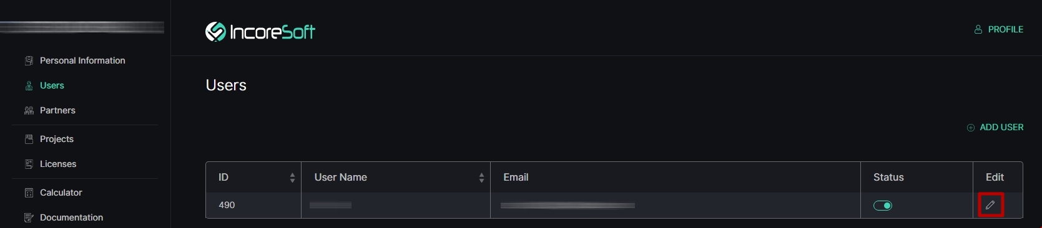
Task: Click the IncoreSoft logo
Action: (x=260, y=31)
